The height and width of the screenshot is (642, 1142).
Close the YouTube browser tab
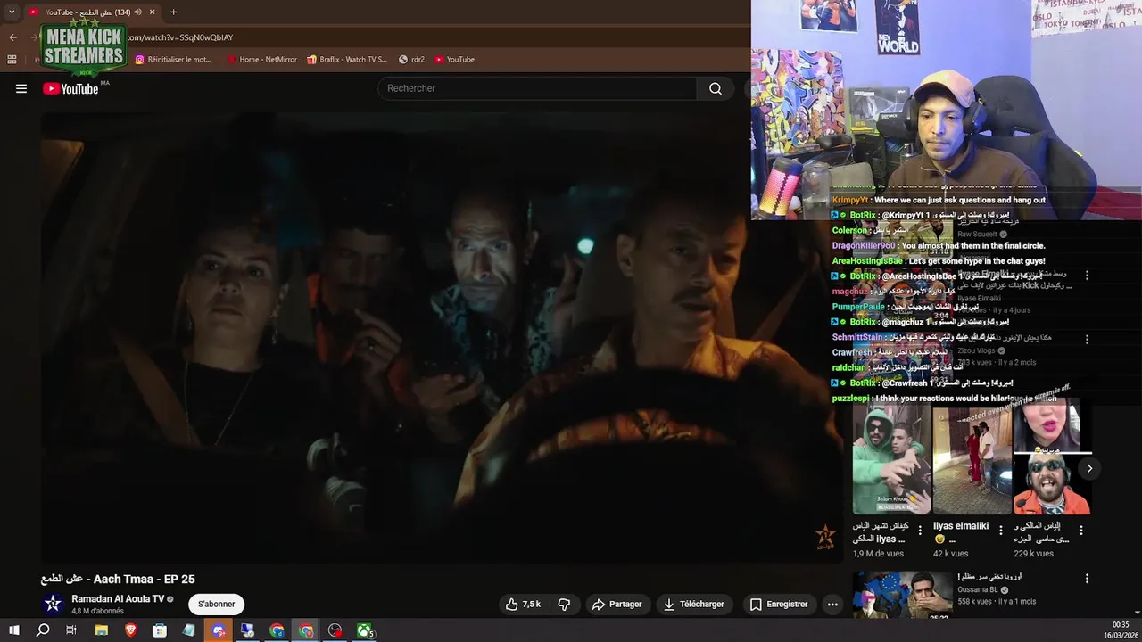153,12
